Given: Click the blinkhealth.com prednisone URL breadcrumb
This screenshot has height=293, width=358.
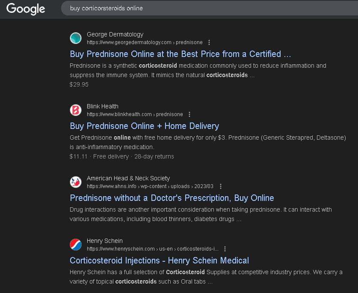Looking at the screenshot, I should coord(135,114).
